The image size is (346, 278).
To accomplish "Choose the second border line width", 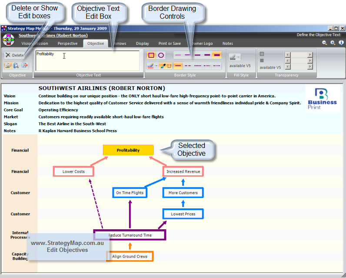I will pyautogui.click(x=188, y=55).
